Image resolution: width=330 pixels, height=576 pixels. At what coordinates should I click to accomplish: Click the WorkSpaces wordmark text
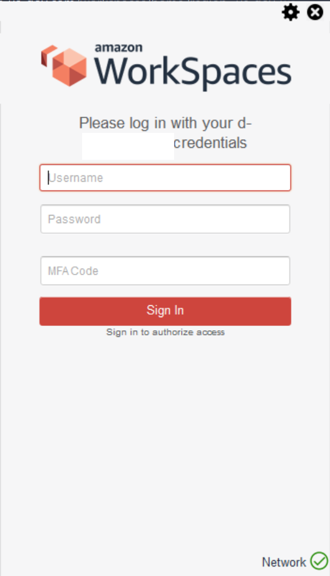coord(193,72)
